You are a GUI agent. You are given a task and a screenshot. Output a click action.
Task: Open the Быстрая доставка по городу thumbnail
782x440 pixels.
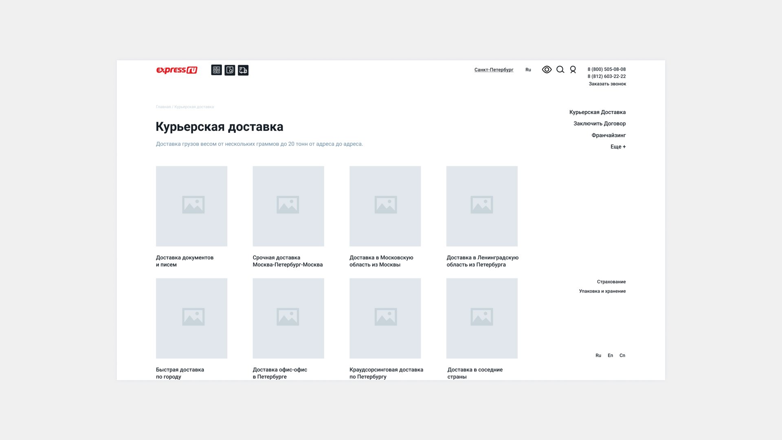191,318
